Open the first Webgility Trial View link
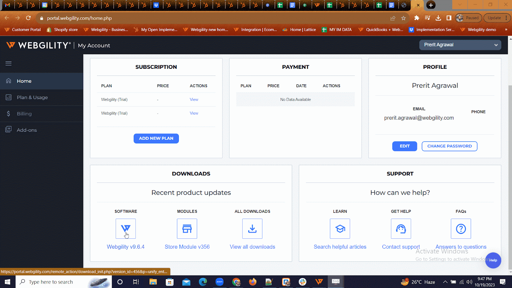The width and height of the screenshot is (512, 288). 194,99
